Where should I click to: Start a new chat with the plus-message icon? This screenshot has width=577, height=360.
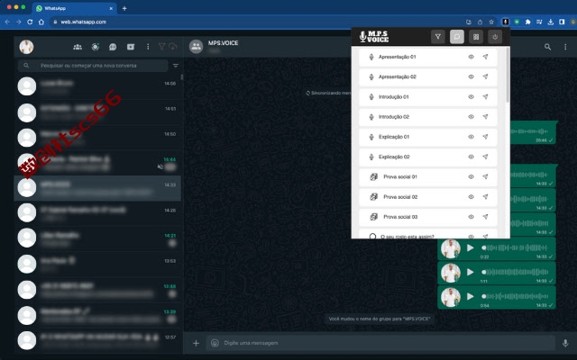(x=131, y=47)
